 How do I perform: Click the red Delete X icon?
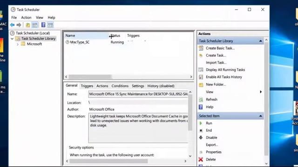(201, 160)
